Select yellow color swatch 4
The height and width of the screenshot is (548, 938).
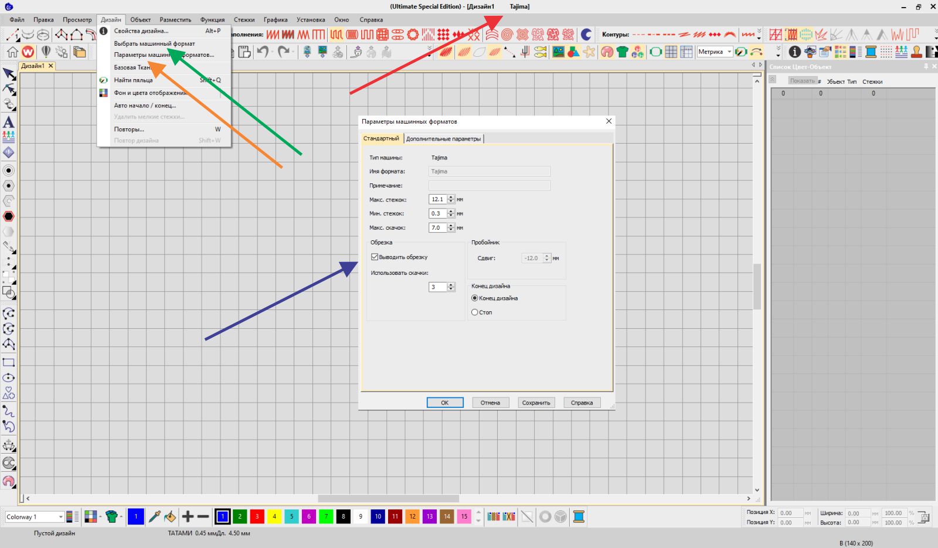(x=274, y=516)
